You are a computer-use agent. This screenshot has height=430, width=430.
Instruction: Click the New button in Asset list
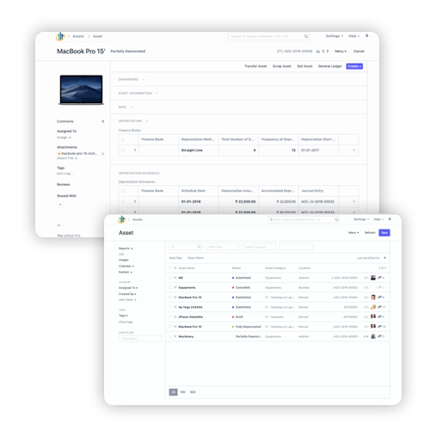pyautogui.click(x=384, y=232)
